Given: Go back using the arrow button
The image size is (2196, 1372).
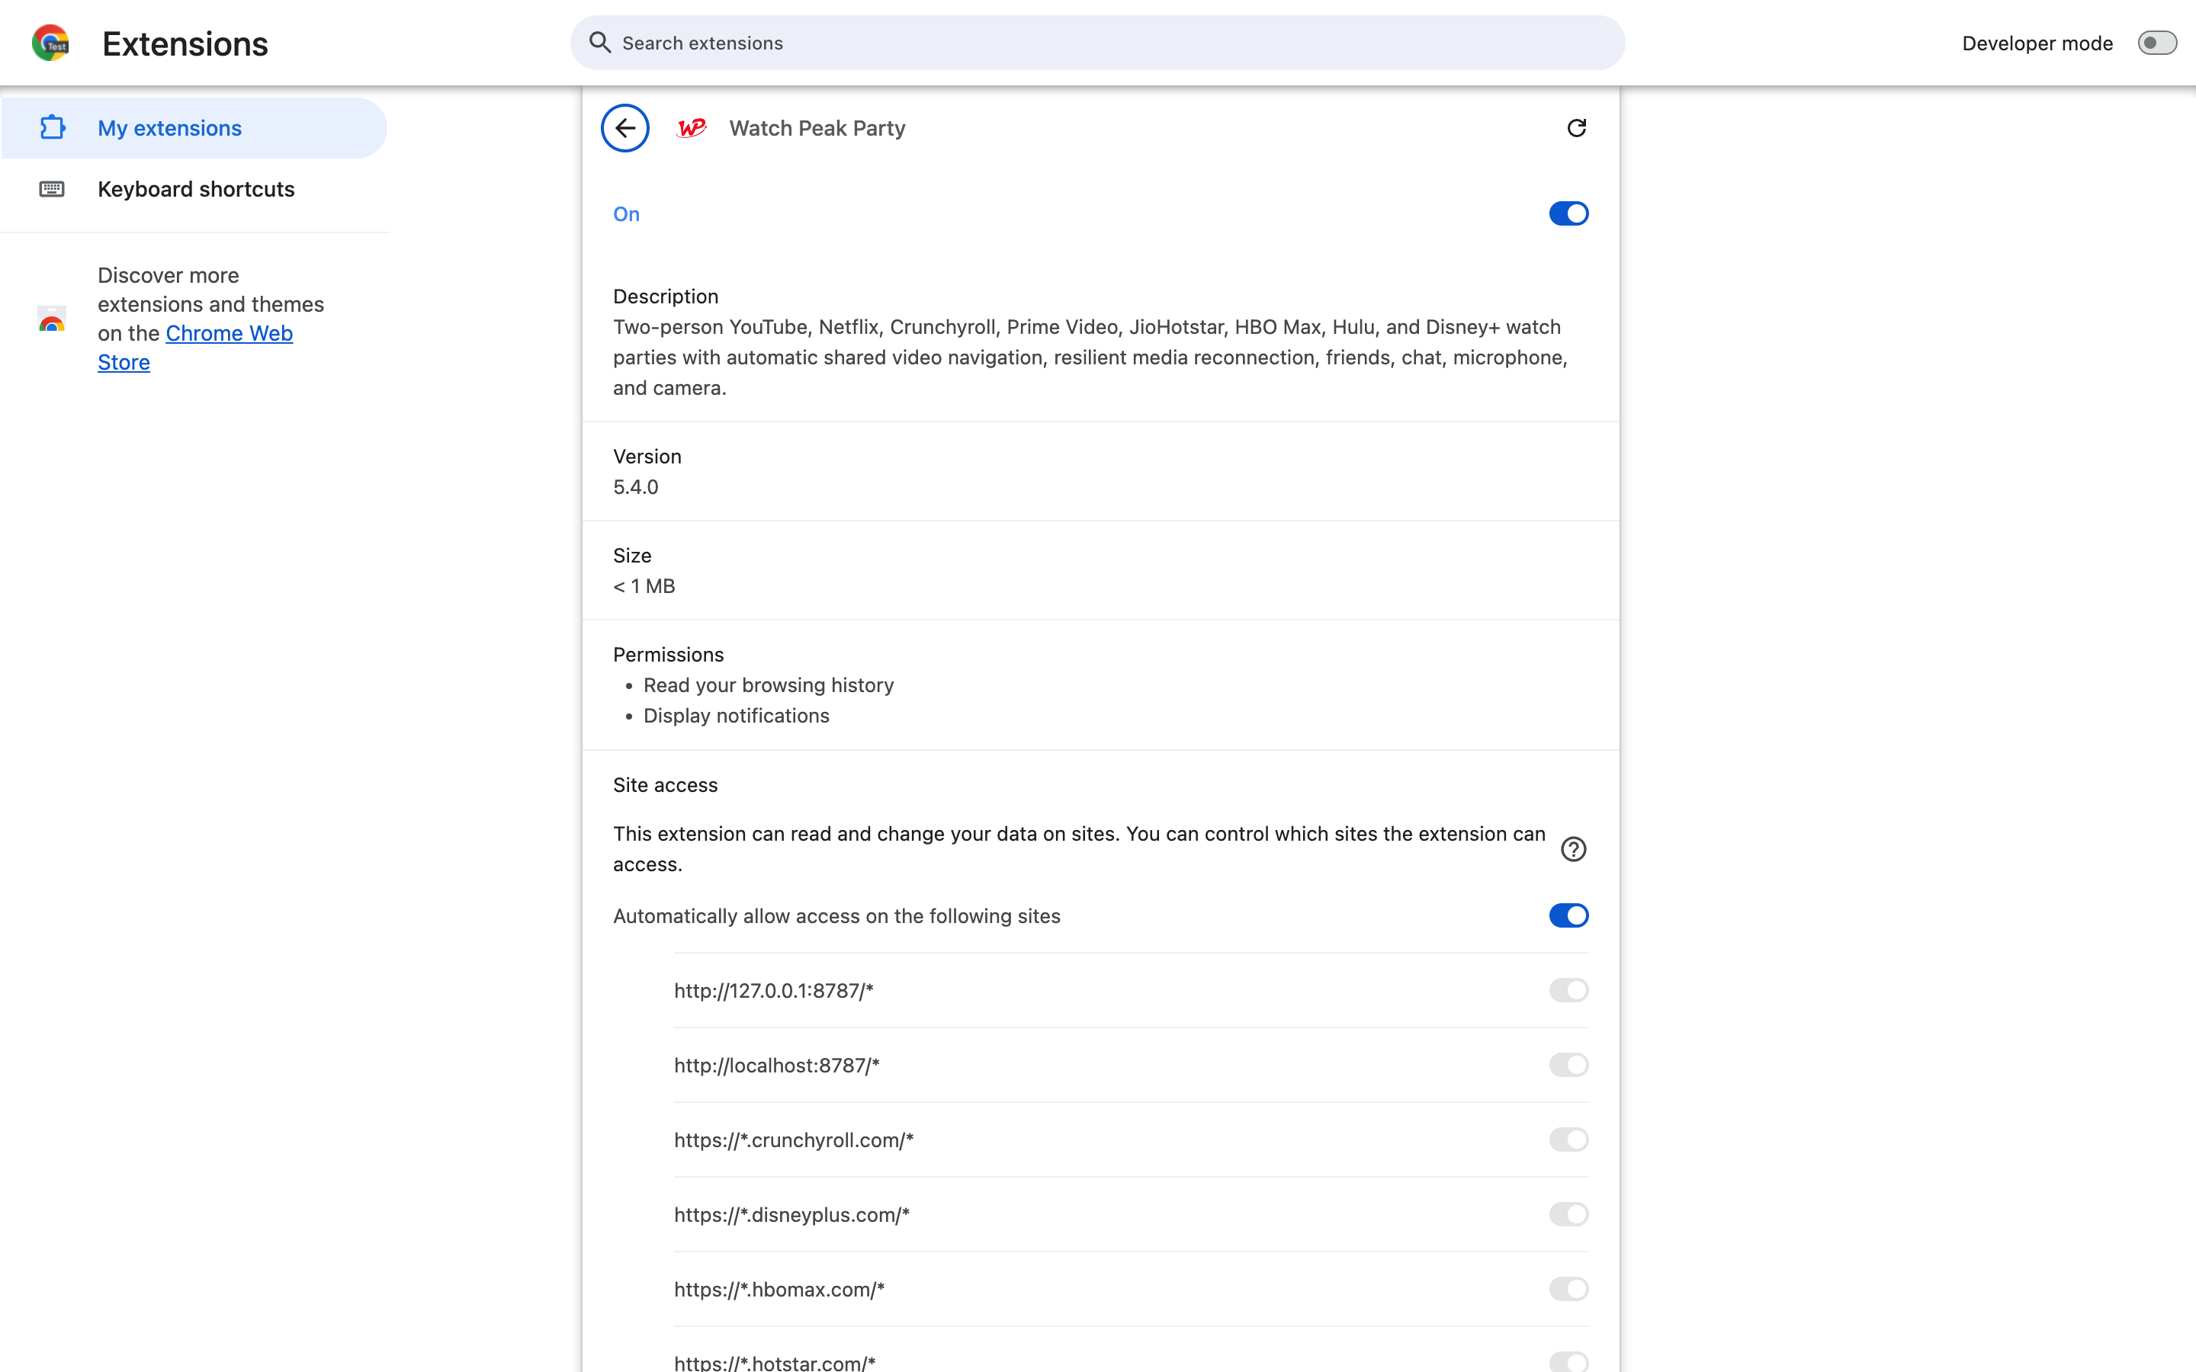Looking at the screenshot, I should (x=625, y=128).
